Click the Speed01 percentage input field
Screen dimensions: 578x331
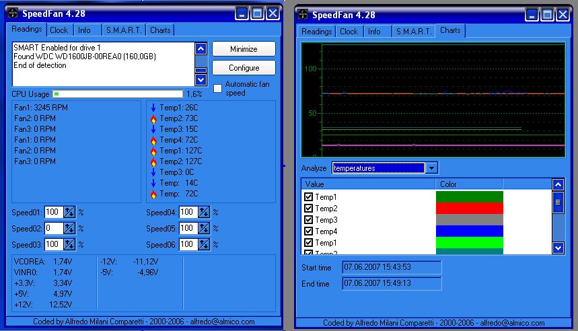click(x=54, y=213)
